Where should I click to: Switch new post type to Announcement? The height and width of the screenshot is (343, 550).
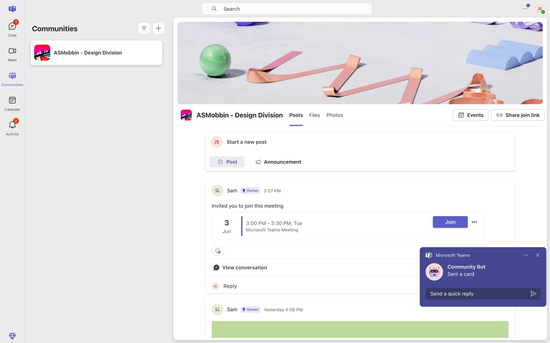point(278,162)
